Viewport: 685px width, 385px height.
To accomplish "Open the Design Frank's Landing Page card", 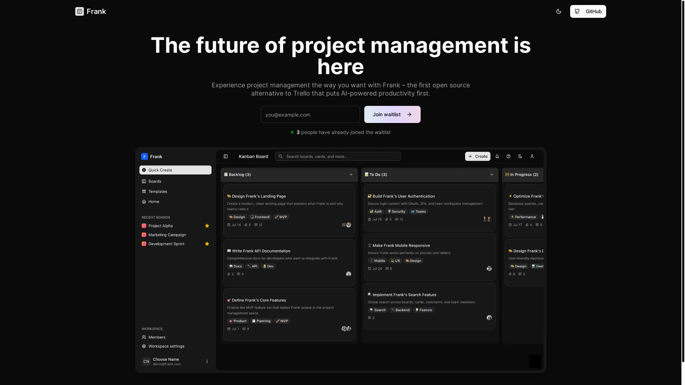I will click(x=289, y=210).
